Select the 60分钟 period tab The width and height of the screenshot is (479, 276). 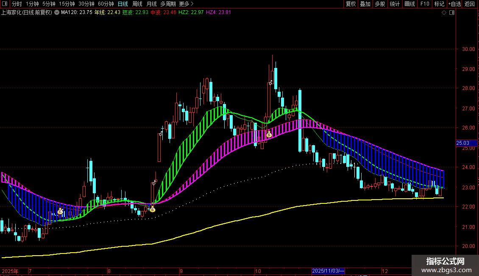tap(106, 4)
